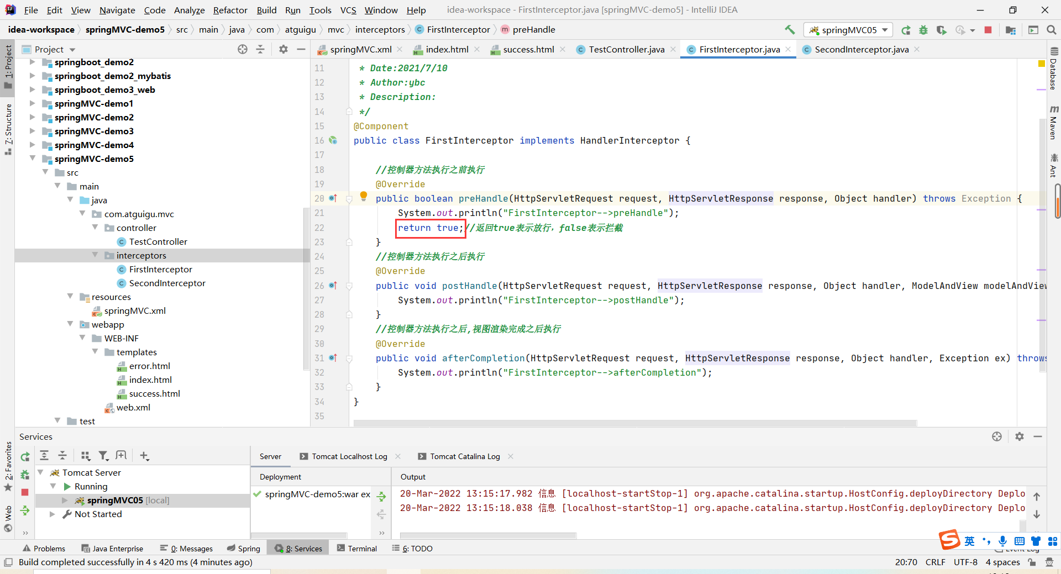
Task: Open Group By options in Services
Action: (x=85, y=455)
